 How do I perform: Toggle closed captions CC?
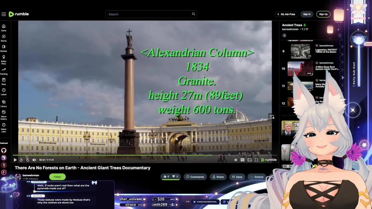tap(242, 160)
